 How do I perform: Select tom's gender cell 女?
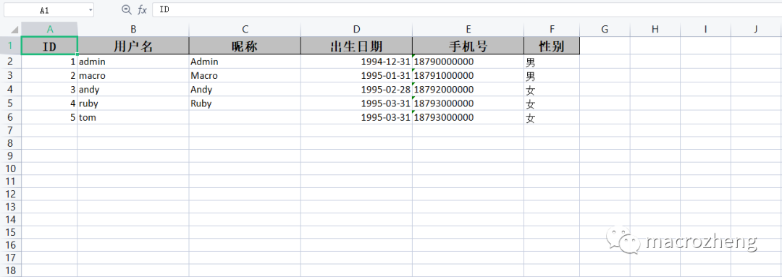552,118
